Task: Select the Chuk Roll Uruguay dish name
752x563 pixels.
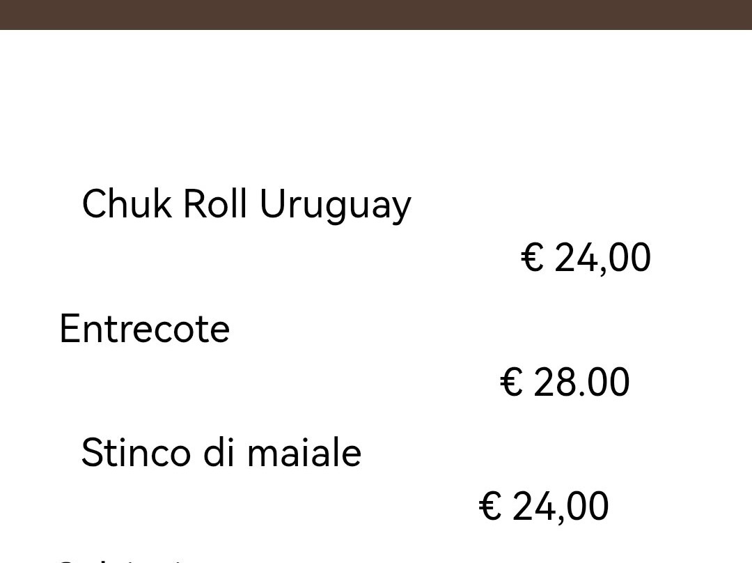Action: point(246,206)
